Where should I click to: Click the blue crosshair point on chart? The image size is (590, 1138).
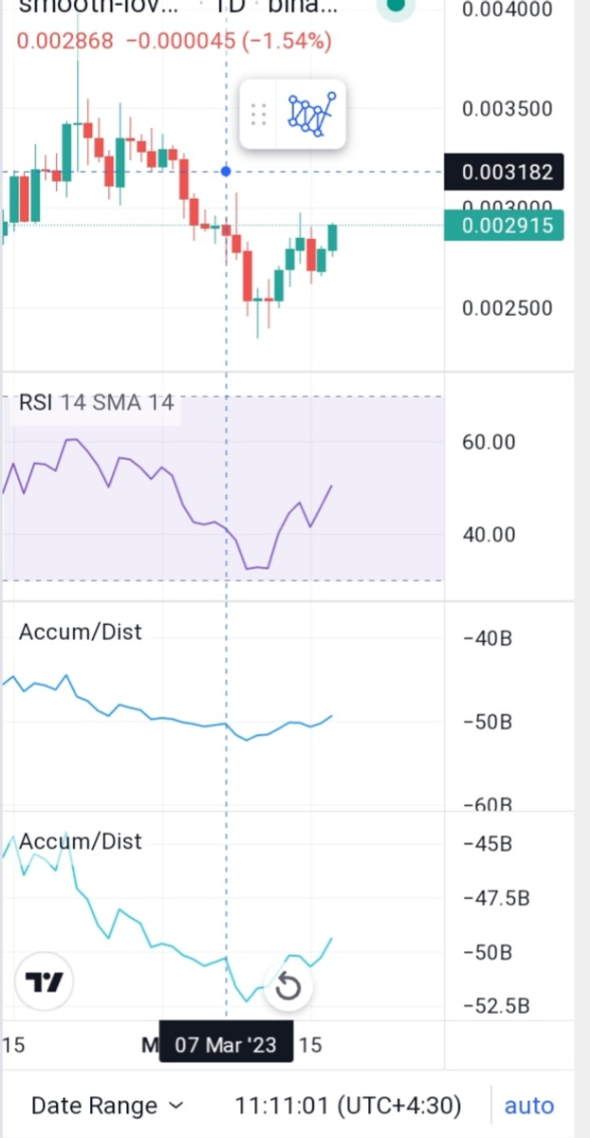226,172
